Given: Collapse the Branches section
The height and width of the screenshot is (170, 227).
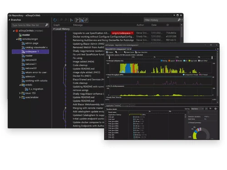Looking at the screenshot, I should (x=10, y=20).
